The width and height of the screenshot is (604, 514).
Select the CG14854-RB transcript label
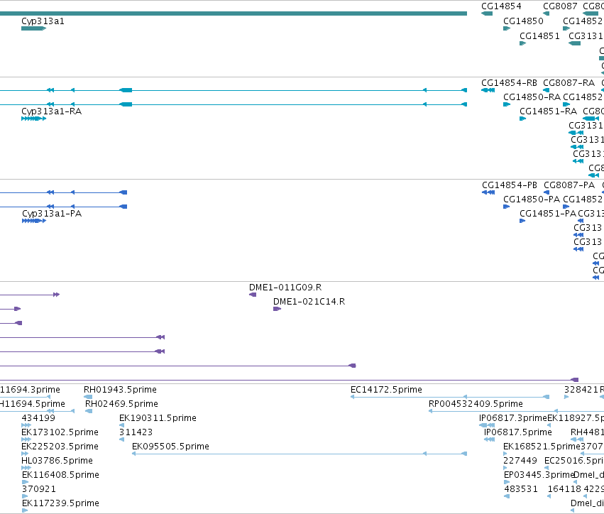tap(509, 83)
